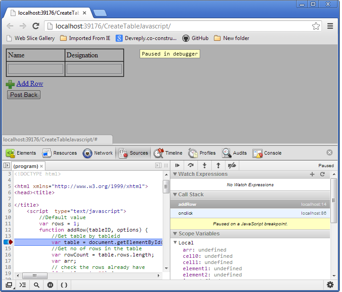Switch to the Network panel
Viewport: 342px width, 292px height.
(x=98, y=153)
